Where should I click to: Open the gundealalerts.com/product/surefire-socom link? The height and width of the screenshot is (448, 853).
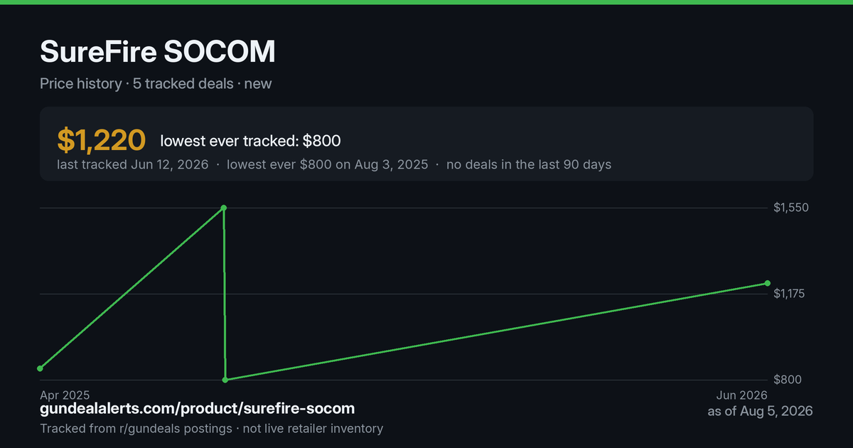click(198, 409)
